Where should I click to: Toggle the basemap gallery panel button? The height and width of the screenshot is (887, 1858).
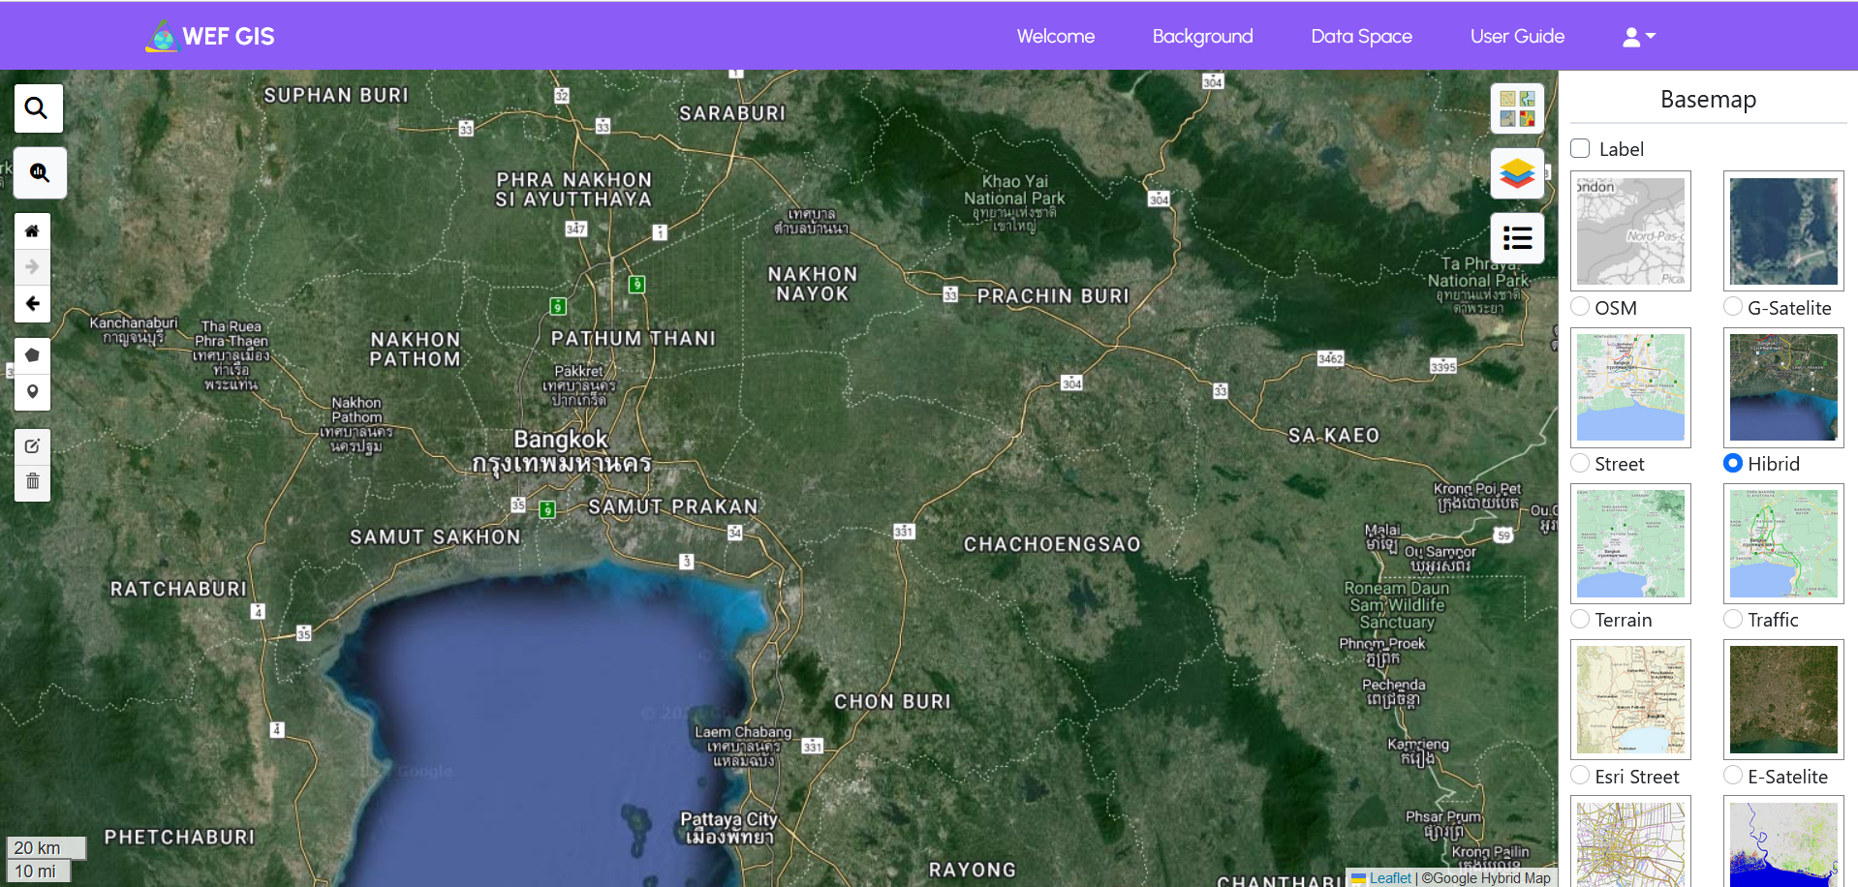[x=1516, y=108]
